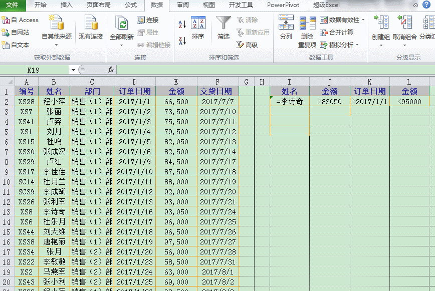
Task: Select column I header
Action: tap(289, 82)
